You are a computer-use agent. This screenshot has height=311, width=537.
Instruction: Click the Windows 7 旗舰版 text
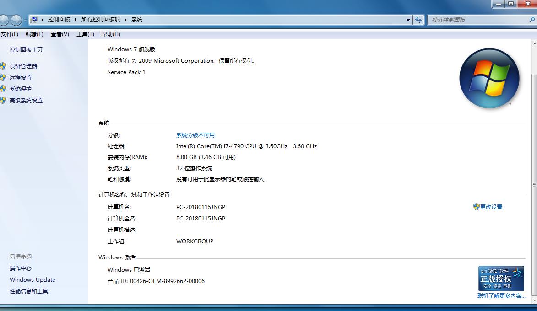pos(131,49)
